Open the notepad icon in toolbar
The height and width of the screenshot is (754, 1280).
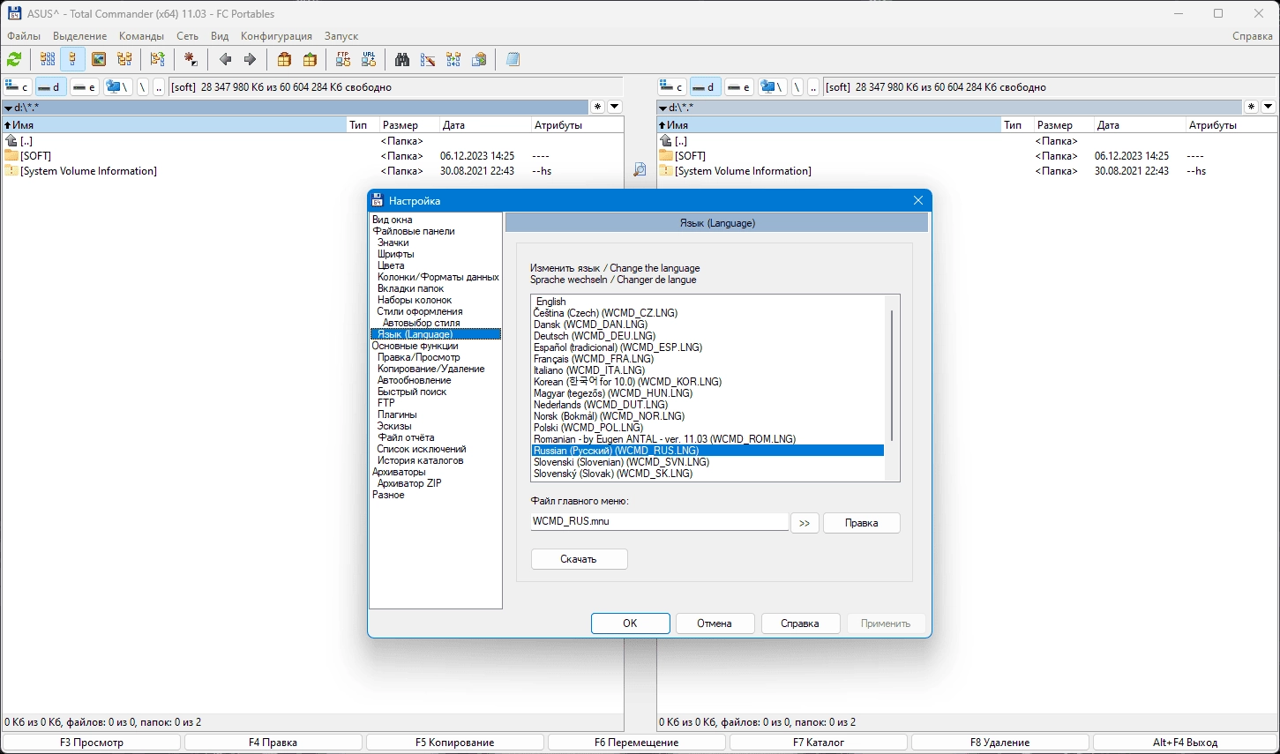pyautogui.click(x=513, y=60)
